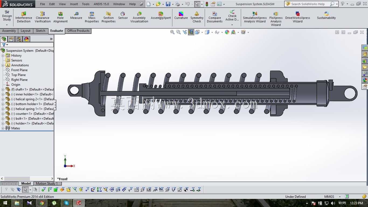Click the MMGS unit system in status bar
368x207 pixels.
point(329,197)
